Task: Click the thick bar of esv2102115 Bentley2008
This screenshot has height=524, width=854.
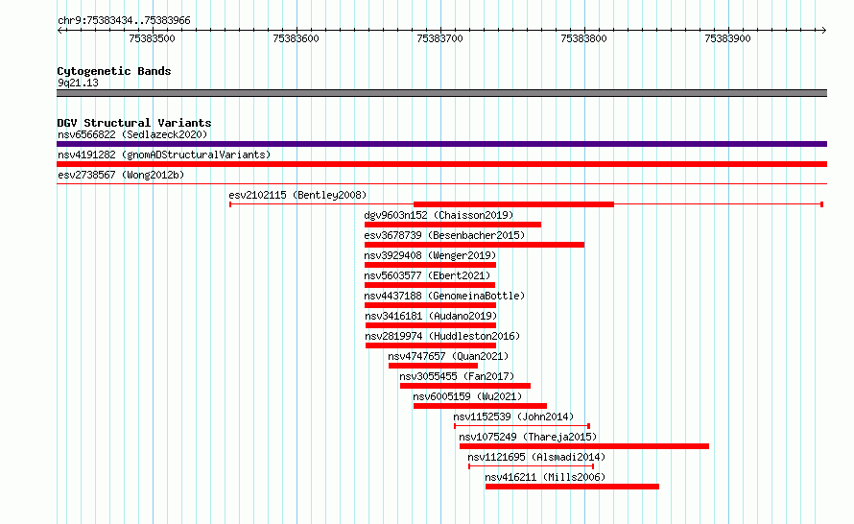Action: [513, 204]
